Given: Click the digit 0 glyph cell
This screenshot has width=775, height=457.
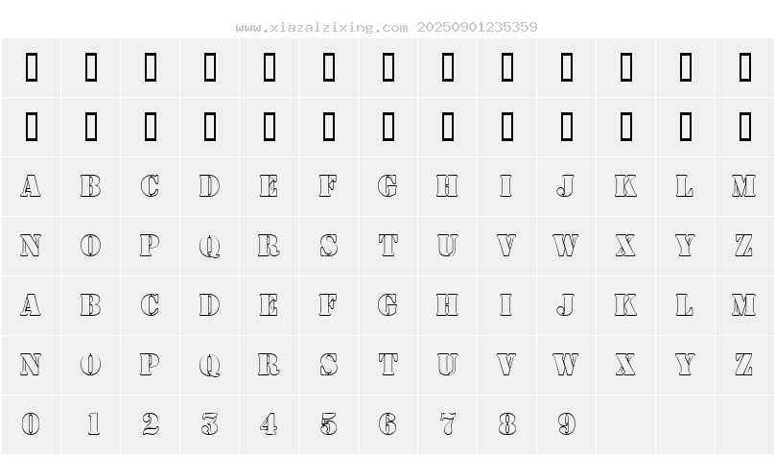Looking at the screenshot, I should pyautogui.click(x=31, y=424).
